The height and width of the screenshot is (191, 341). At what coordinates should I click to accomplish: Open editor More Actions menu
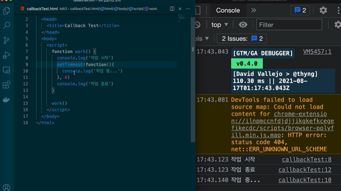point(188,9)
